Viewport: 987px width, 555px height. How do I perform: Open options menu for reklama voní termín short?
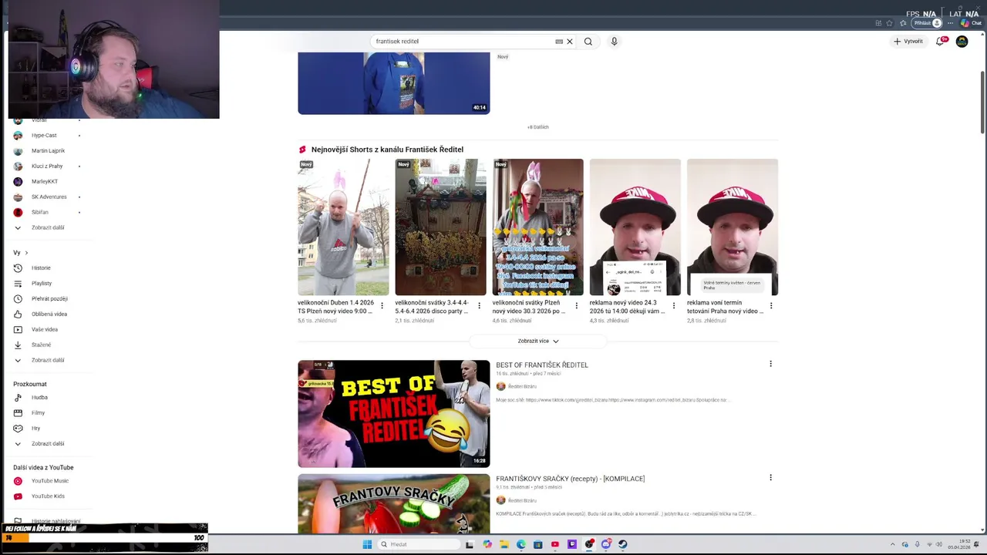770,306
